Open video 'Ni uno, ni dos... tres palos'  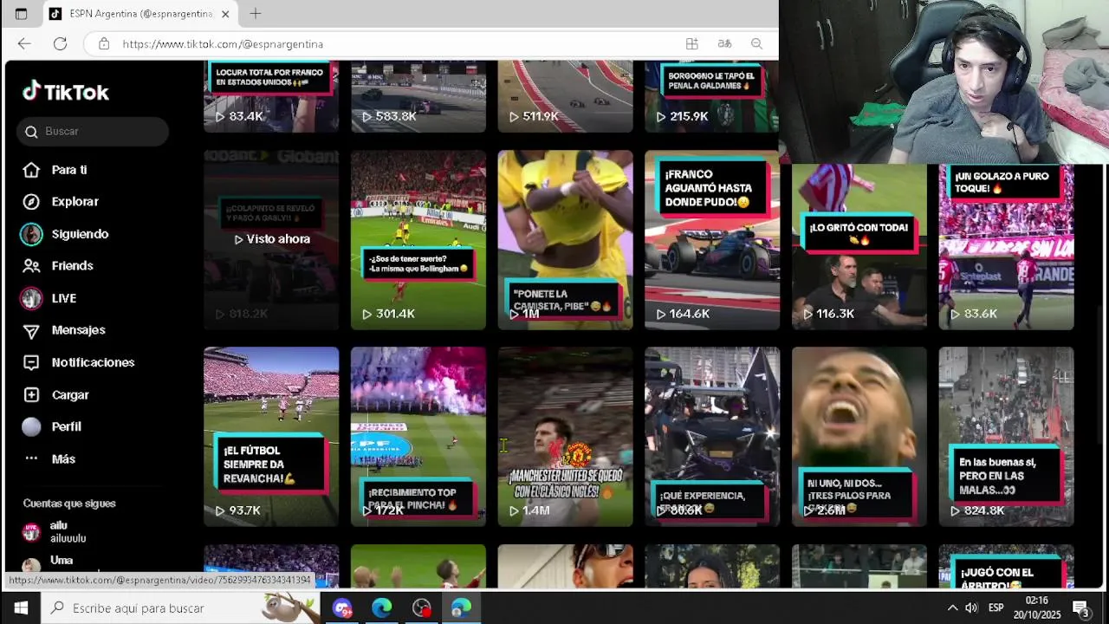[859, 437]
